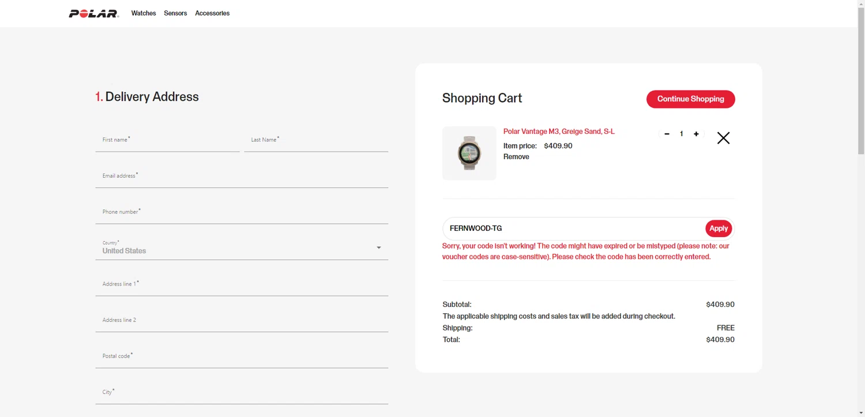Image resolution: width=865 pixels, height=417 pixels.
Task: Click the Shipping value FREE
Action: click(725, 328)
